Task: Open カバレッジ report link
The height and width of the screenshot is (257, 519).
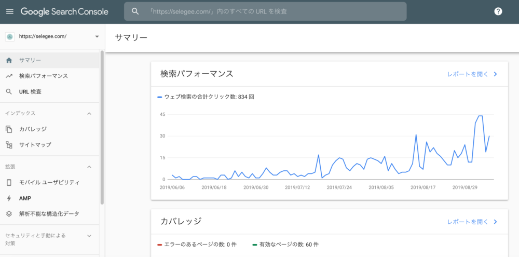Action: click(472, 222)
